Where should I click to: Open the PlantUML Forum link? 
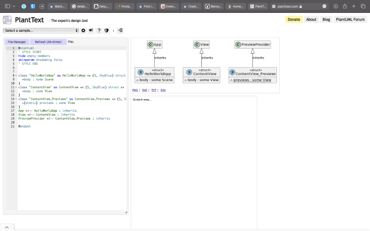click(350, 20)
